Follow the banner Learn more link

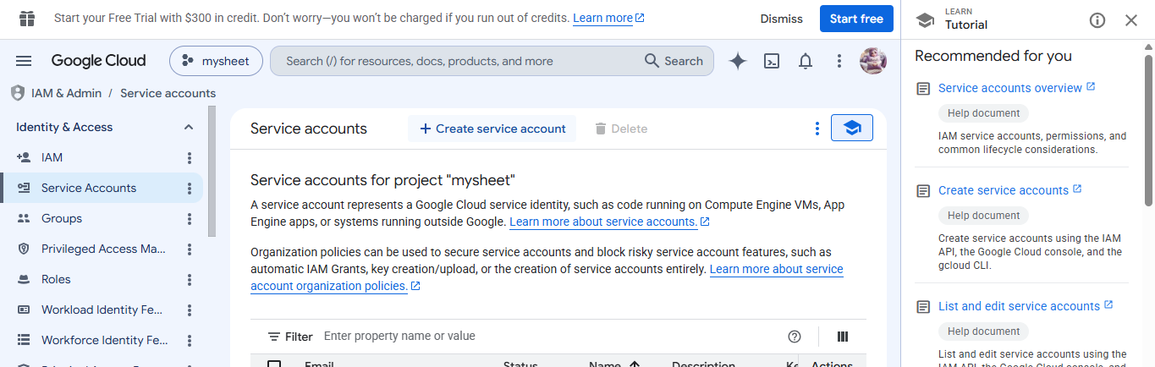point(608,18)
